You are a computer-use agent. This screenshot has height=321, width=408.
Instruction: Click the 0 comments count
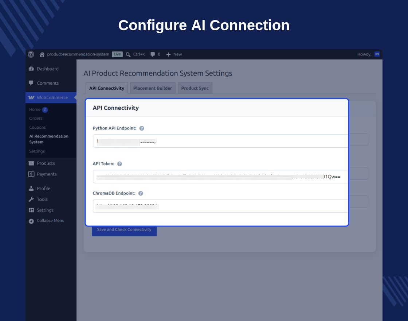[x=159, y=54]
